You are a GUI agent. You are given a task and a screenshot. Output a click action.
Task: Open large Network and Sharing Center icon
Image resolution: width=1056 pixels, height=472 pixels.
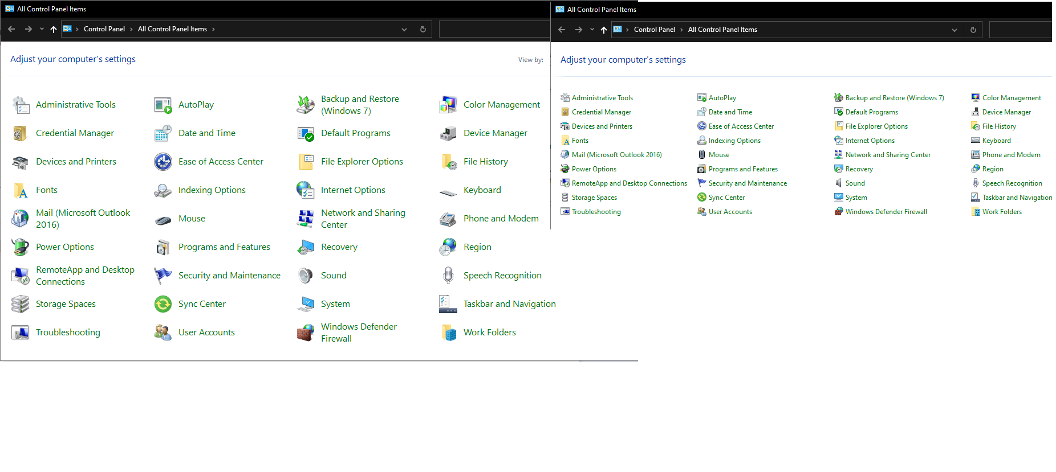click(x=306, y=219)
